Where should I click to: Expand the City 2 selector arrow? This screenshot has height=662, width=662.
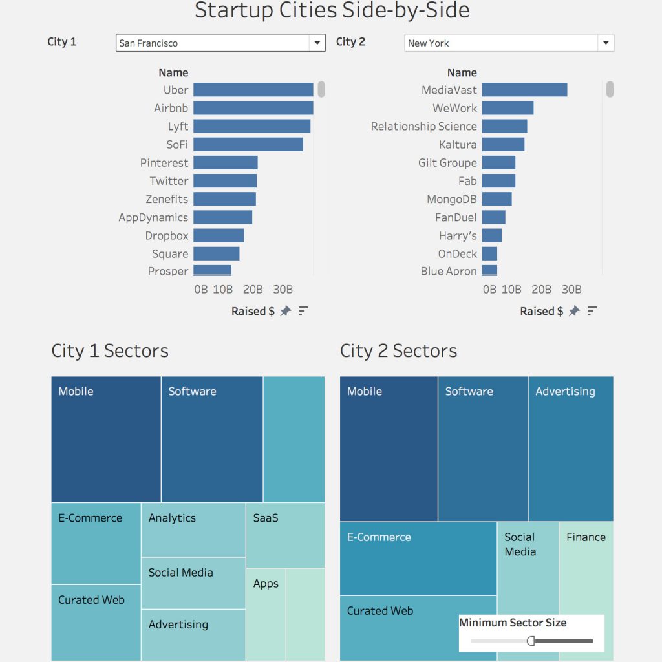tap(606, 43)
